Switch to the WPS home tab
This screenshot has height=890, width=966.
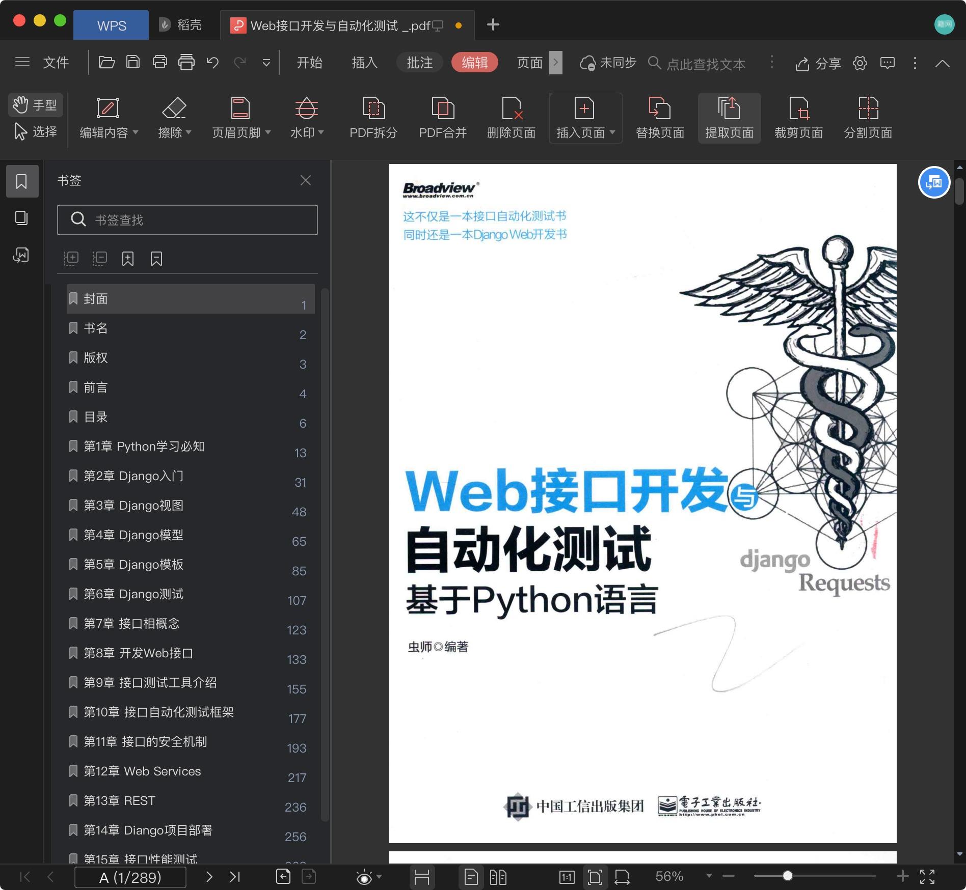click(111, 25)
